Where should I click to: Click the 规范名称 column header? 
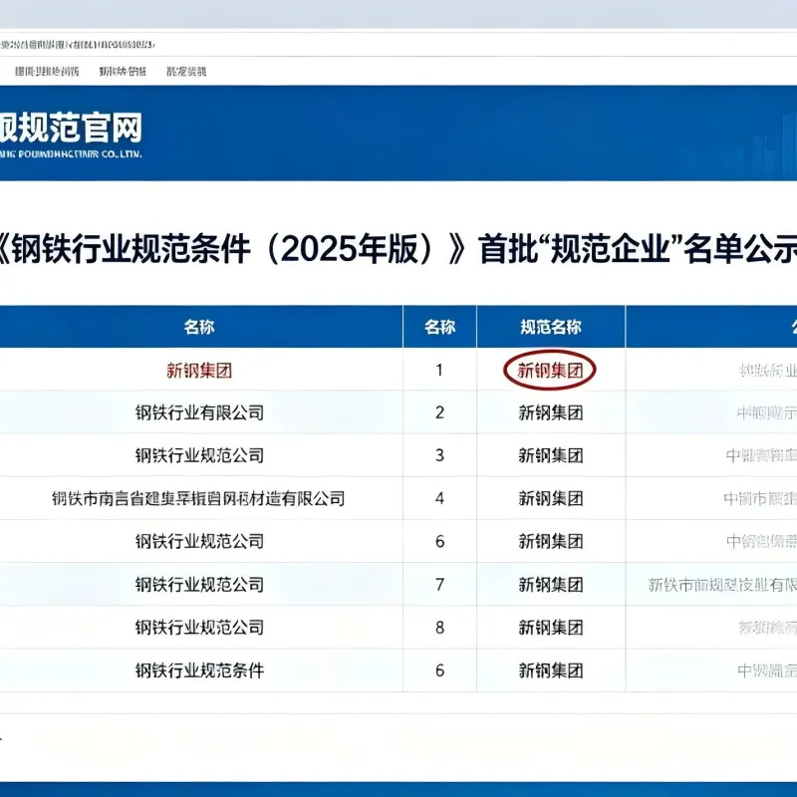point(551,327)
